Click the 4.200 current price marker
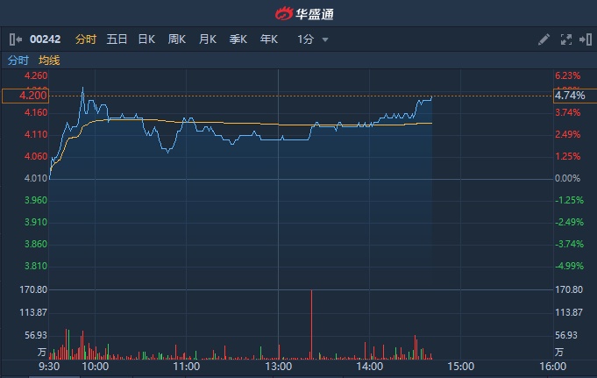The height and width of the screenshot is (378, 597). tap(25, 96)
